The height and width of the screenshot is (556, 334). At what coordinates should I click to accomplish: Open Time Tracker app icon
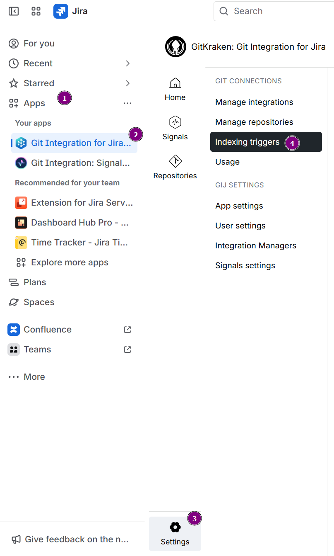pyautogui.click(x=21, y=243)
